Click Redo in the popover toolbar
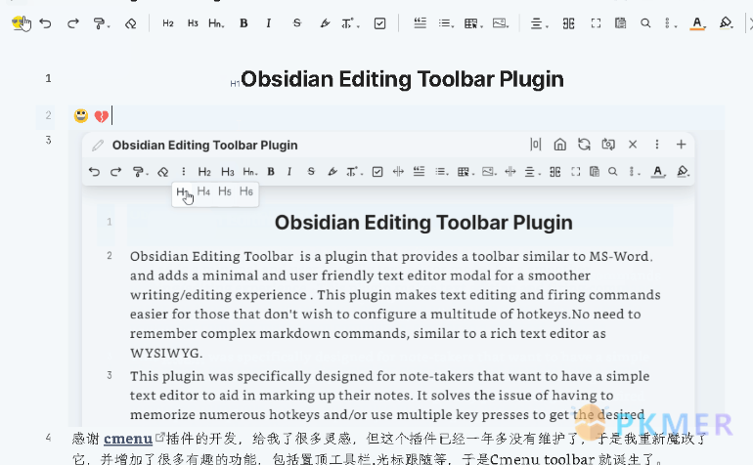This screenshot has width=753, height=465. [x=115, y=172]
